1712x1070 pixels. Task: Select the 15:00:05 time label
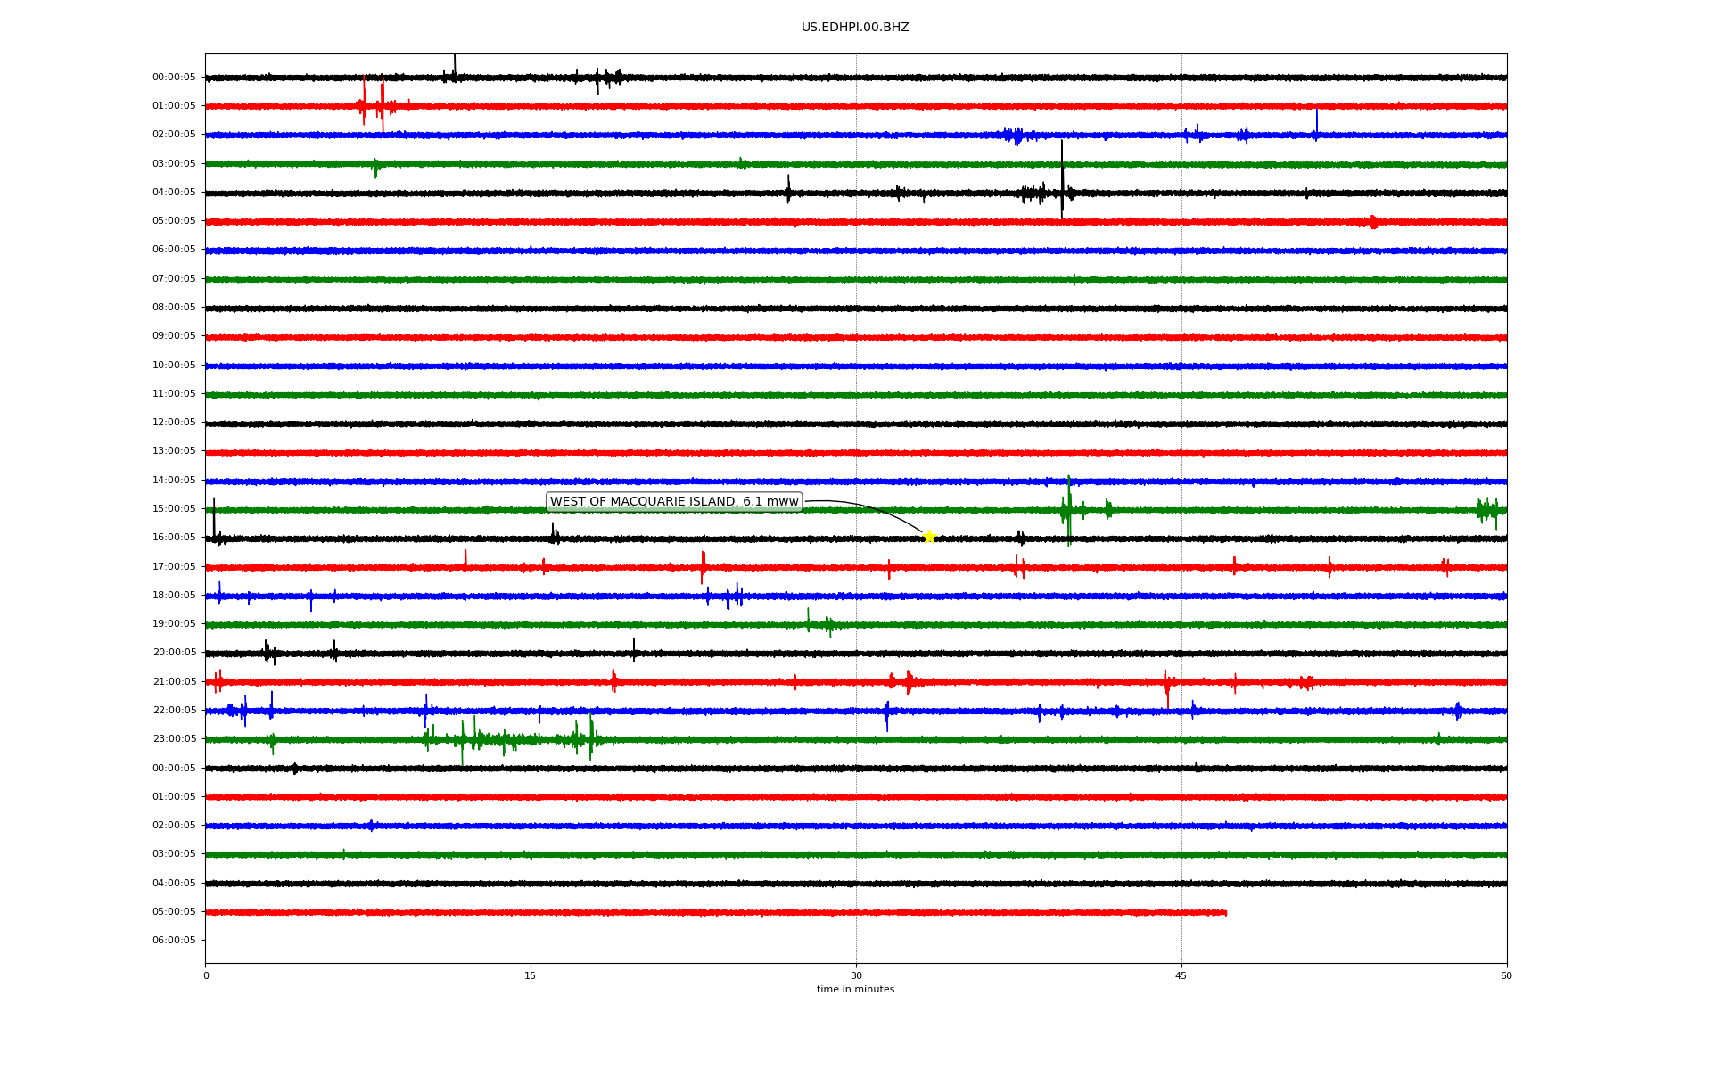click(174, 508)
